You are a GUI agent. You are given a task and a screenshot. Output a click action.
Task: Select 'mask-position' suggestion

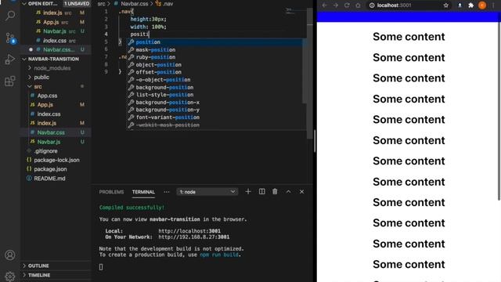pyautogui.click(x=214, y=49)
